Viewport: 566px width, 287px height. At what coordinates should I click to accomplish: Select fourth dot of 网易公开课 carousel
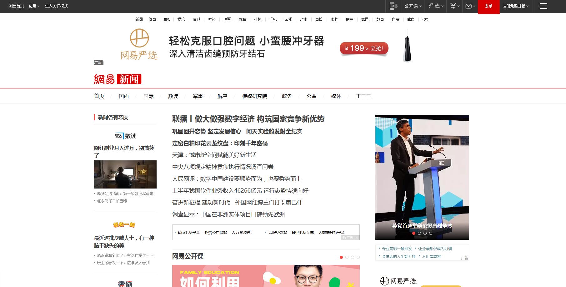(x=358, y=257)
